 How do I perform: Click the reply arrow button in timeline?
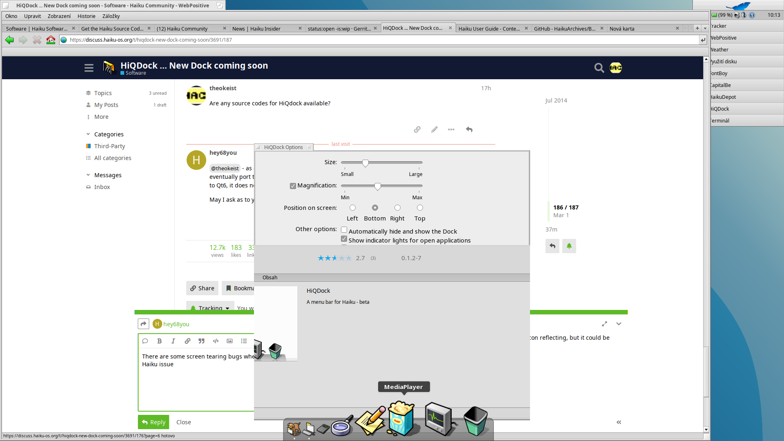click(552, 246)
